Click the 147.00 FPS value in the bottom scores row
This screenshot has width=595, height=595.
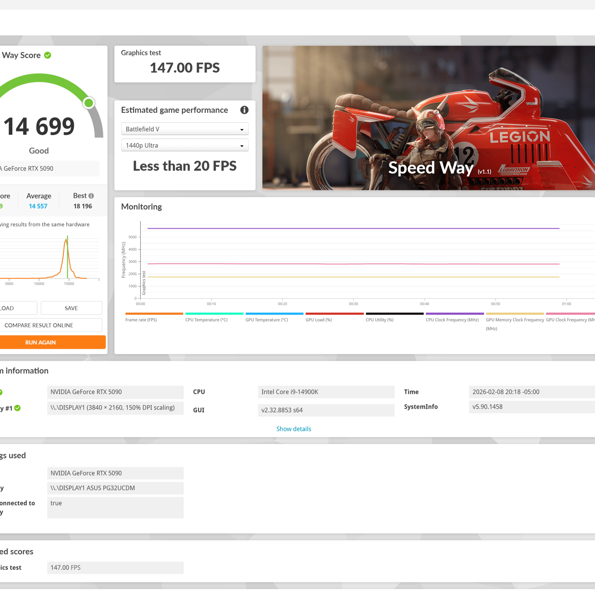click(115, 568)
